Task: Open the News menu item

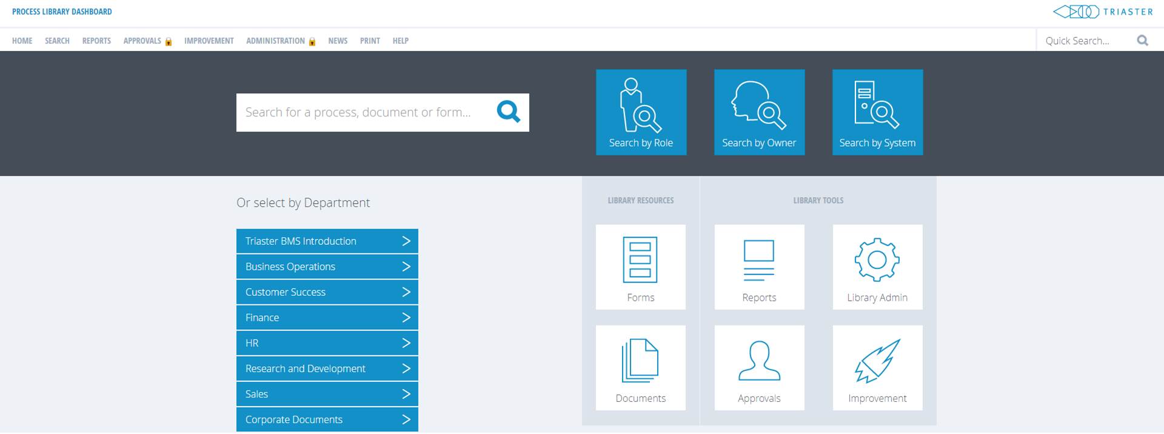Action: click(x=338, y=41)
